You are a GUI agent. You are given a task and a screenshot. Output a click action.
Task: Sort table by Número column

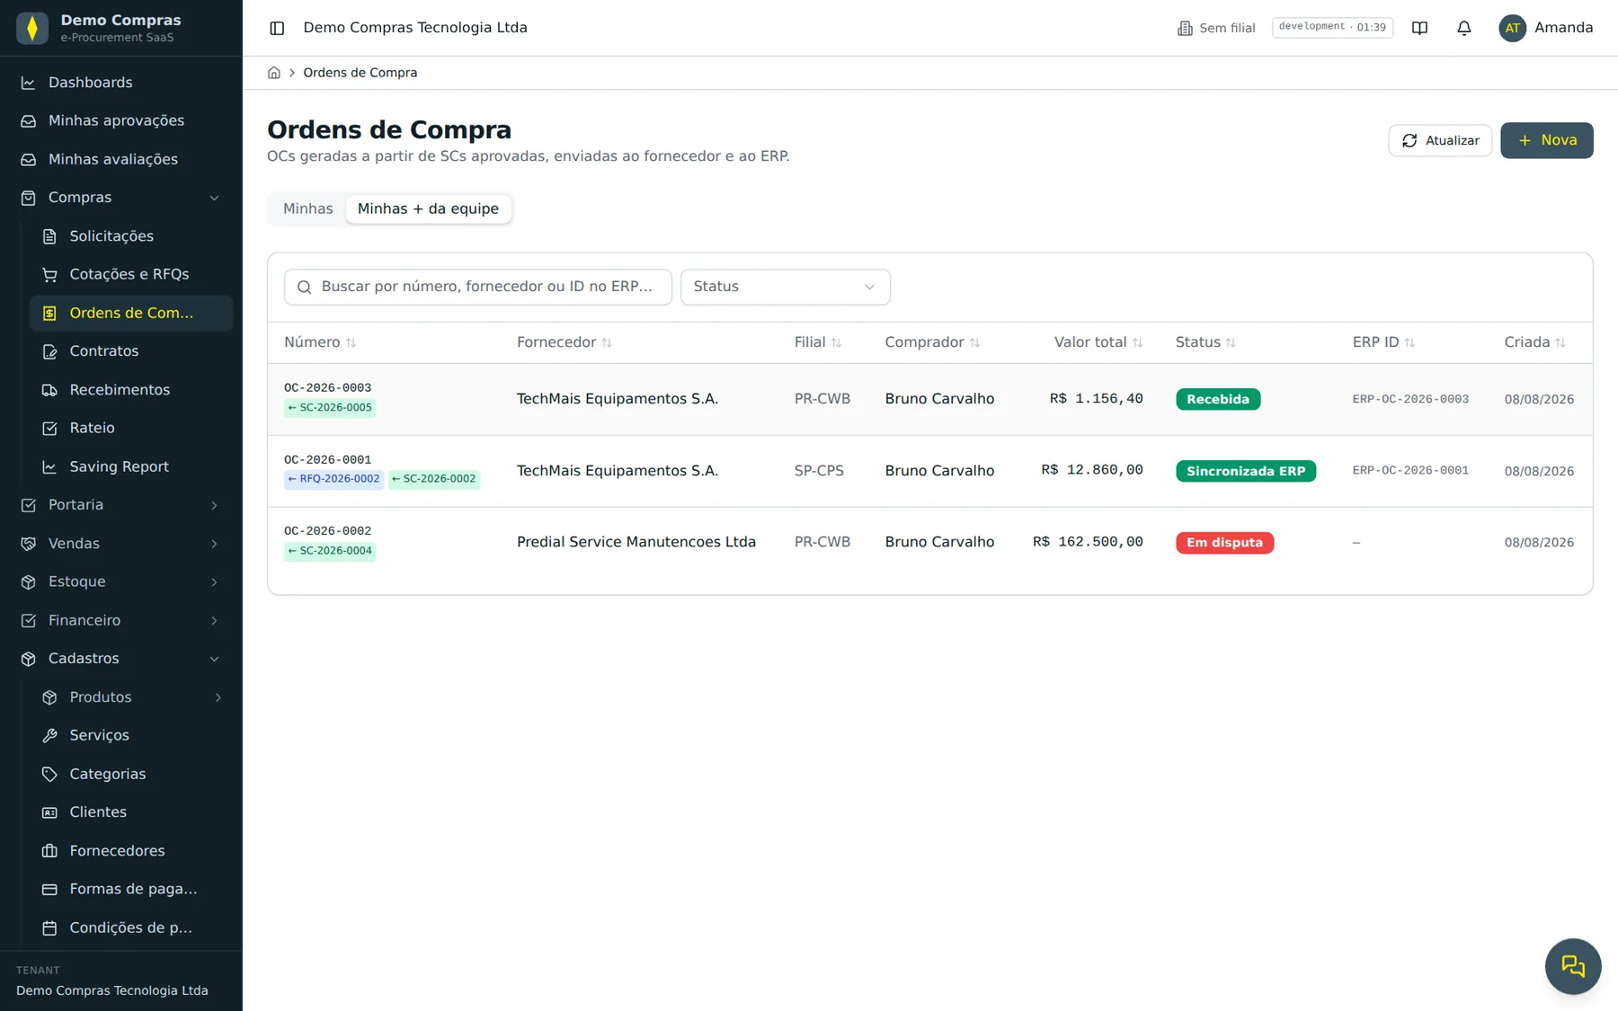pos(320,342)
